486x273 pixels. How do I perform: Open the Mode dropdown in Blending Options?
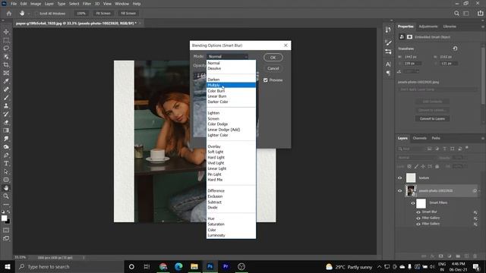227,57
